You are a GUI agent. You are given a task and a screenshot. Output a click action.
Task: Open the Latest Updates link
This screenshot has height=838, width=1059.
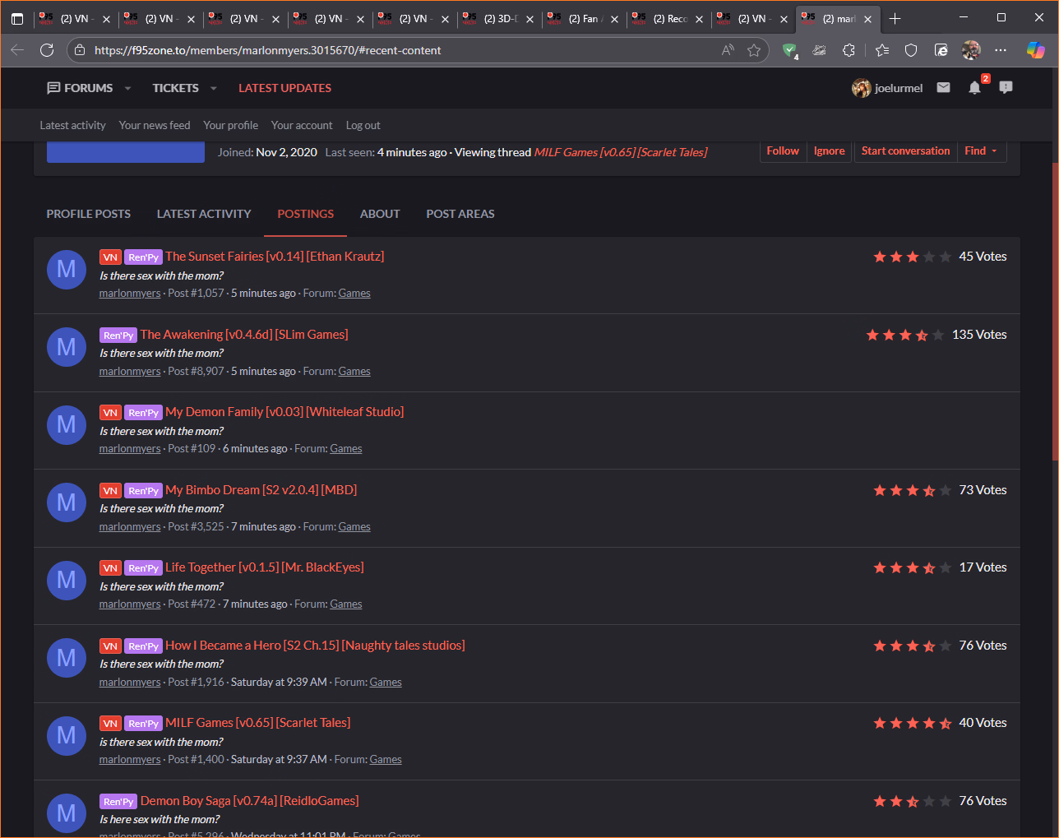coord(284,88)
